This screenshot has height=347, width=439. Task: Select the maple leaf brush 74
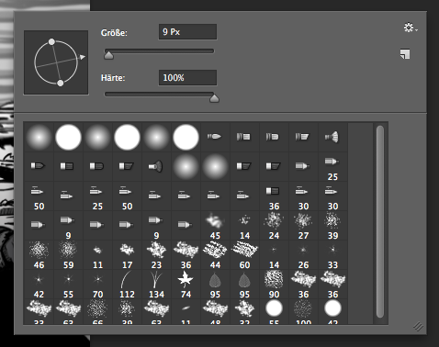[x=186, y=284]
